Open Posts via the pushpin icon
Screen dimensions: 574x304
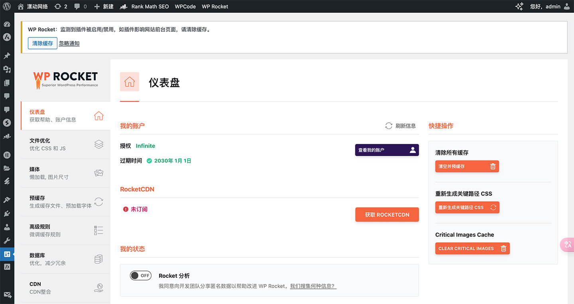7,56
